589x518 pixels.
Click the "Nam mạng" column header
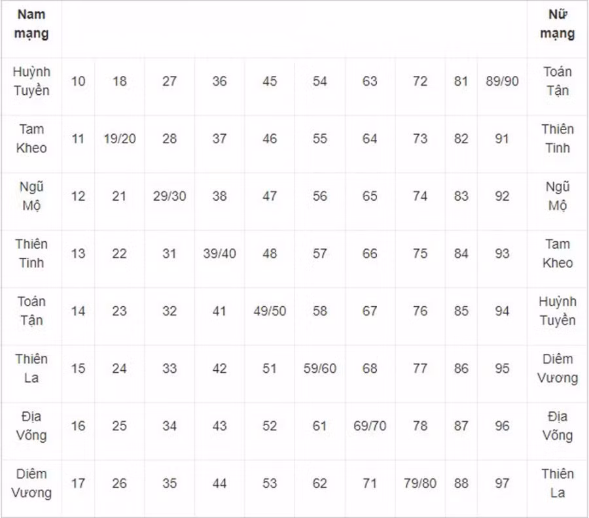[x=31, y=24]
